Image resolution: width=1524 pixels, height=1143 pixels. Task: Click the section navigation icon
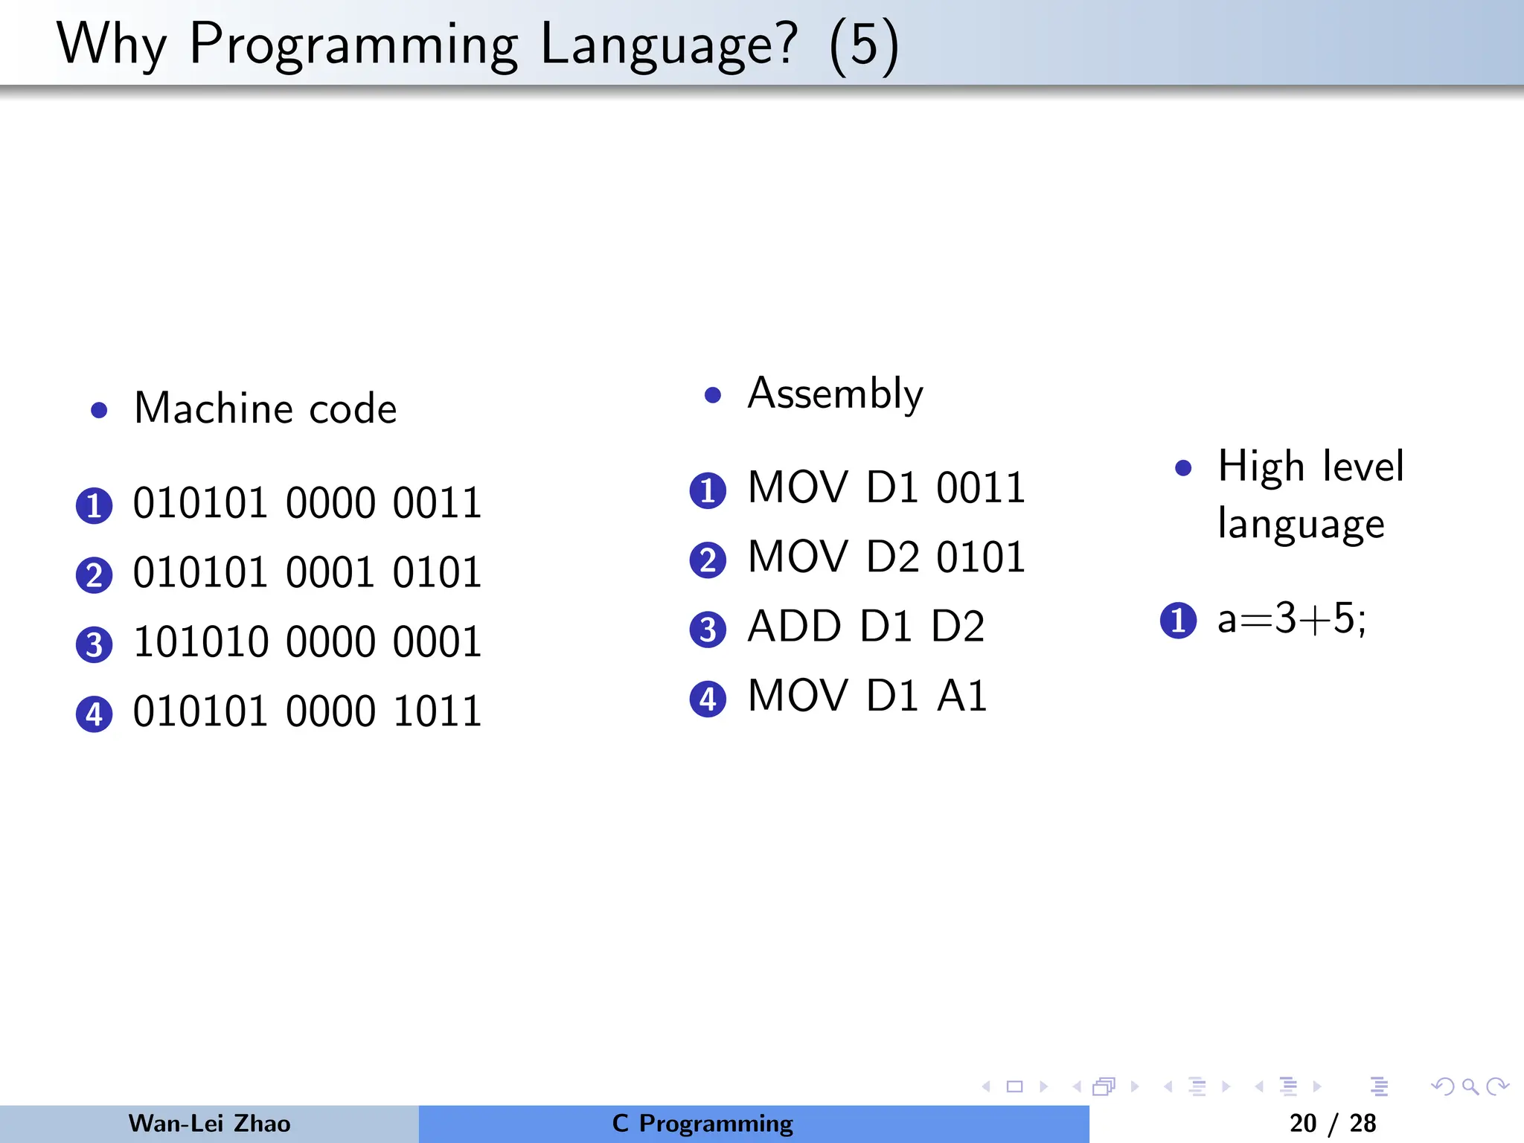(1289, 1086)
